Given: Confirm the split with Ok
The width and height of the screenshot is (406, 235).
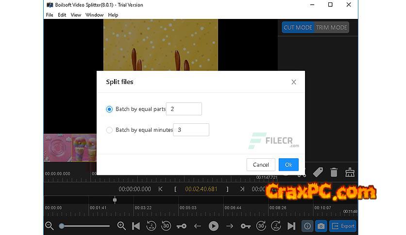Looking at the screenshot, I should tap(288, 165).
